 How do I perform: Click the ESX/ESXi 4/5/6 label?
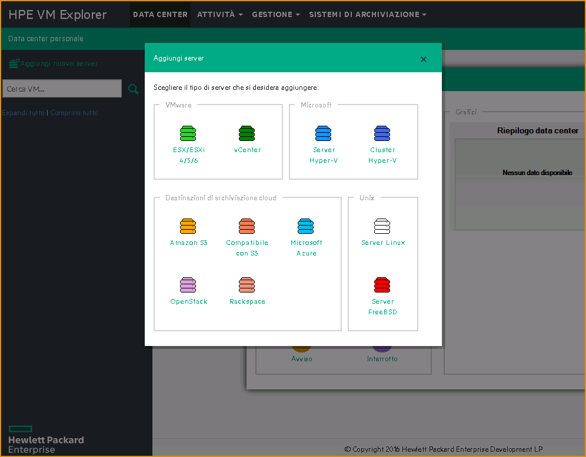pyautogui.click(x=188, y=155)
